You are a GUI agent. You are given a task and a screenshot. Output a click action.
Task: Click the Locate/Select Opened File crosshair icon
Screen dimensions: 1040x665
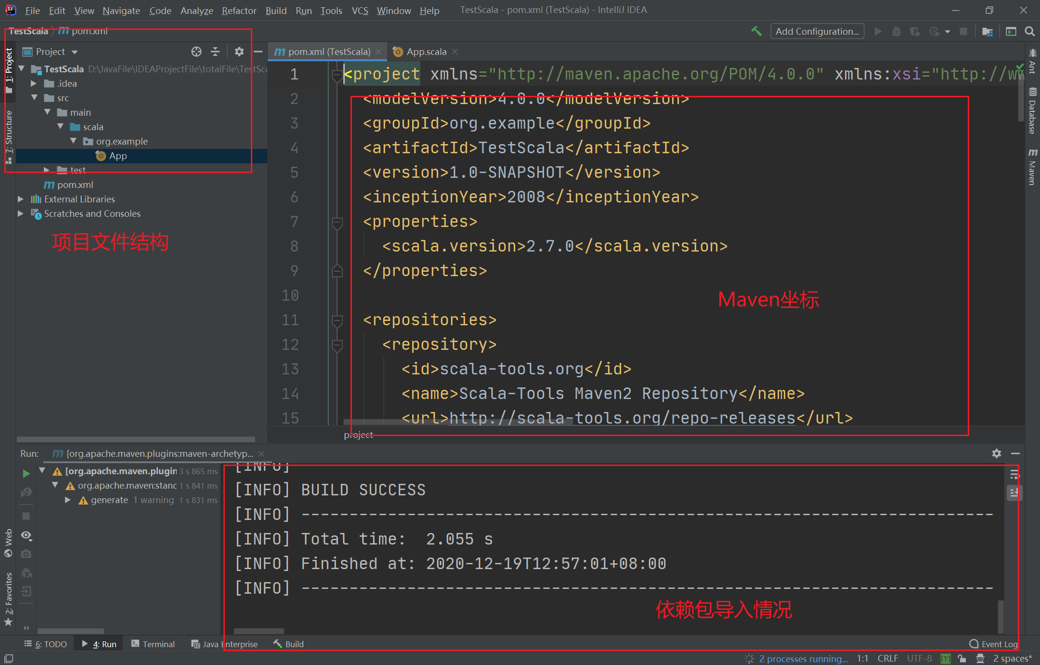click(x=196, y=52)
